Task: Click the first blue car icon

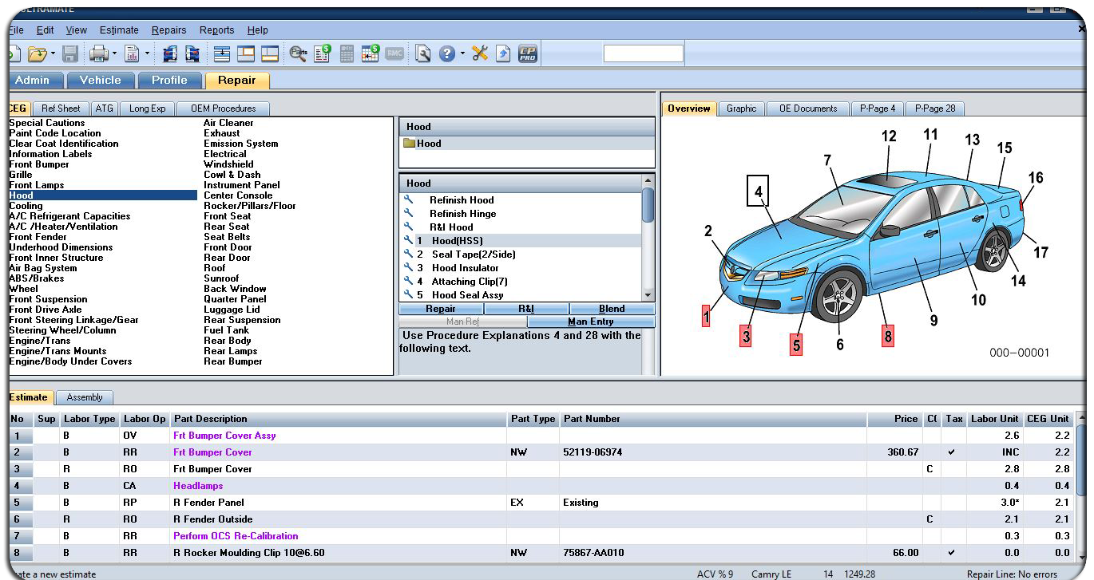Action: tap(170, 53)
